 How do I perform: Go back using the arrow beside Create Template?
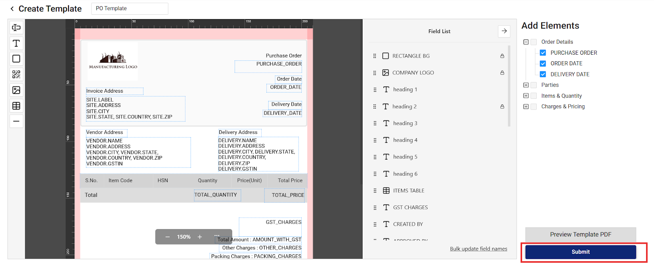tap(12, 9)
